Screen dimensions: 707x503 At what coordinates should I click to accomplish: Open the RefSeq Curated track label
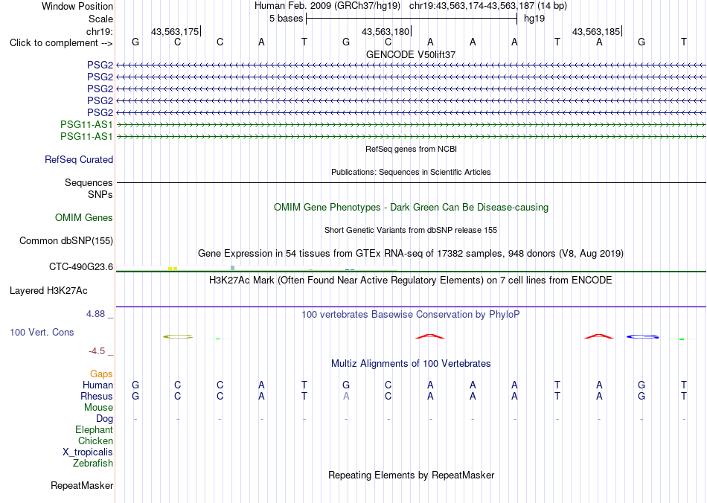(x=79, y=159)
